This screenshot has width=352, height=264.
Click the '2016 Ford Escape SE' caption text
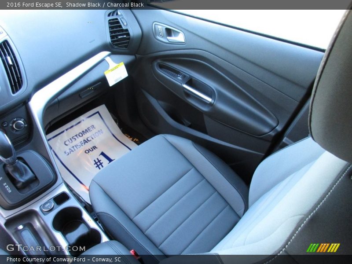coord(34,5)
